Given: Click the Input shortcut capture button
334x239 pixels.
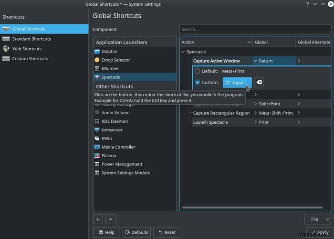Looking at the screenshot, I should [x=237, y=83].
